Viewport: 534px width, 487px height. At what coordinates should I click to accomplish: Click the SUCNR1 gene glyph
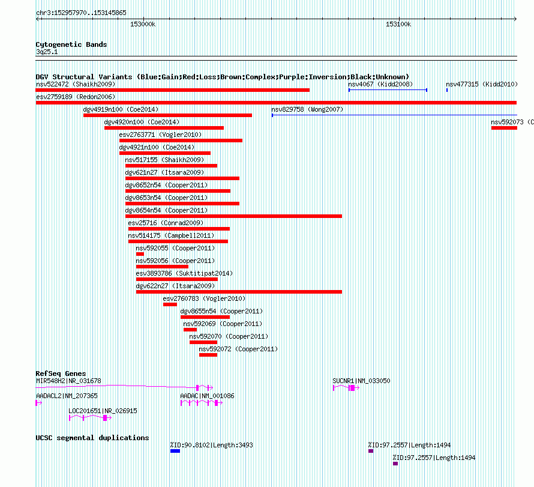pos(346,388)
